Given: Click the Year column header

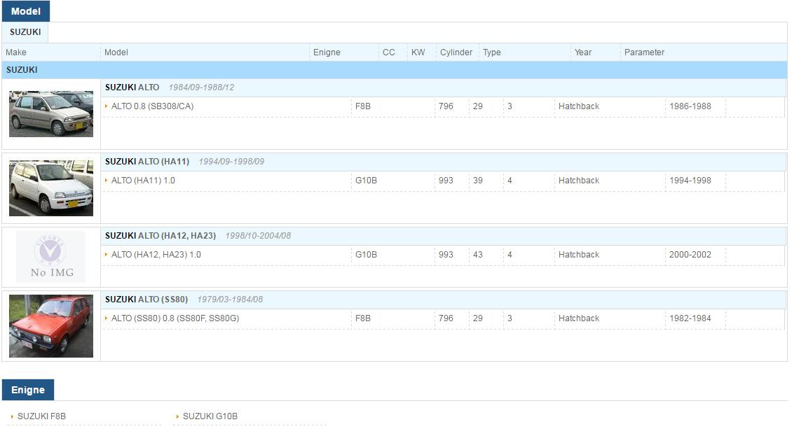Looking at the screenshot, I should tap(583, 52).
